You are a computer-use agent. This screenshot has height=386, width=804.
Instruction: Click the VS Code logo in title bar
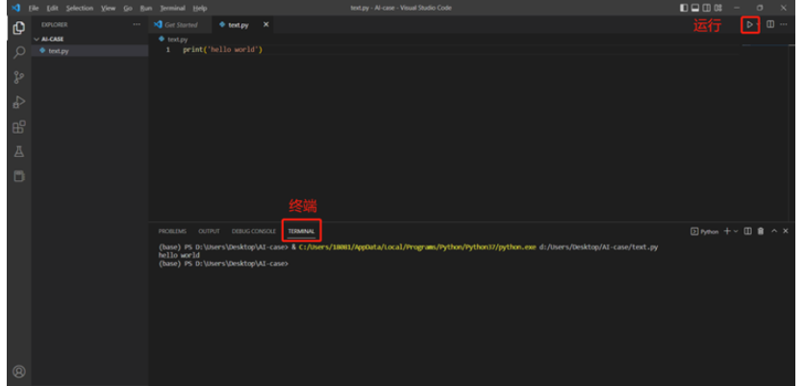[x=16, y=8]
